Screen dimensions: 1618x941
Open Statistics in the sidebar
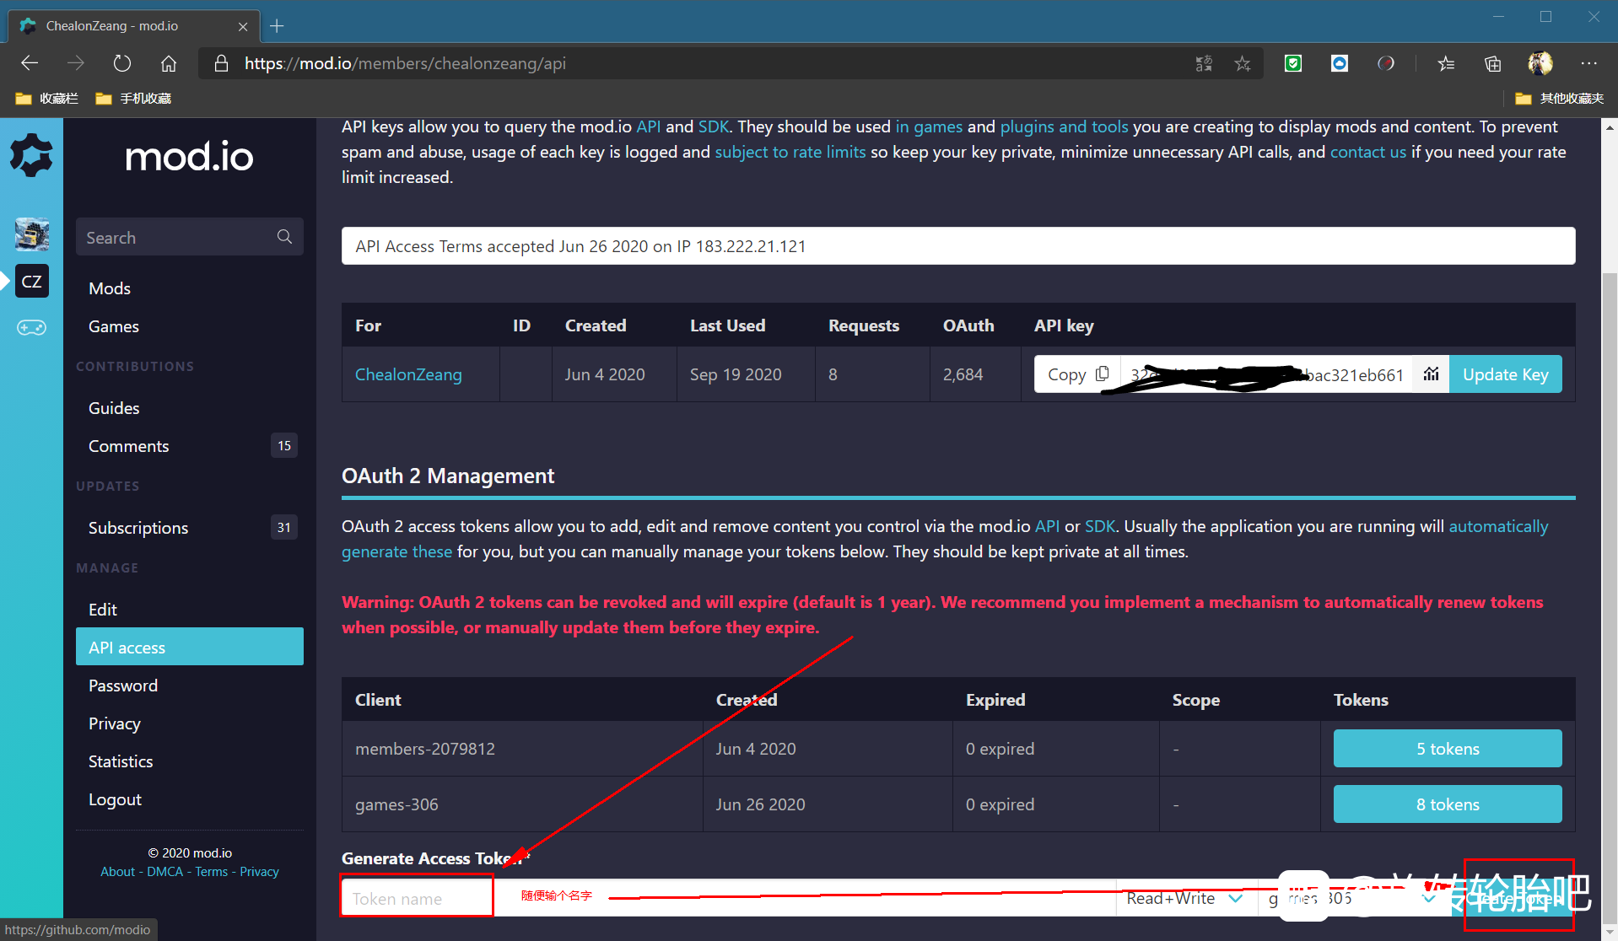coord(121,761)
